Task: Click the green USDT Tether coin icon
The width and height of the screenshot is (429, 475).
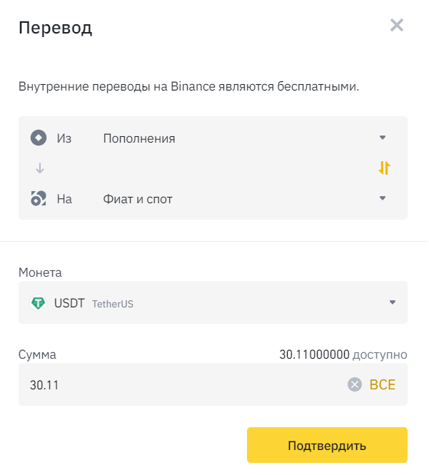Action: [39, 303]
